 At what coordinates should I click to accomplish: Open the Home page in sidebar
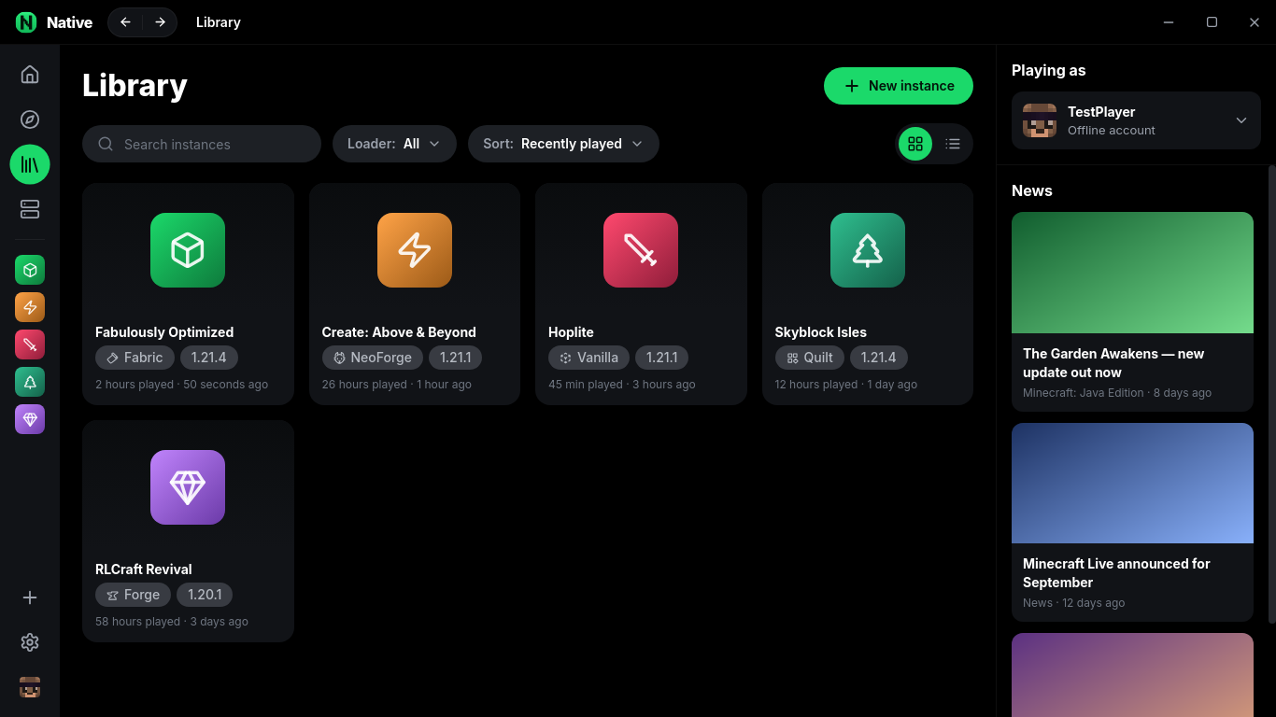[30, 75]
